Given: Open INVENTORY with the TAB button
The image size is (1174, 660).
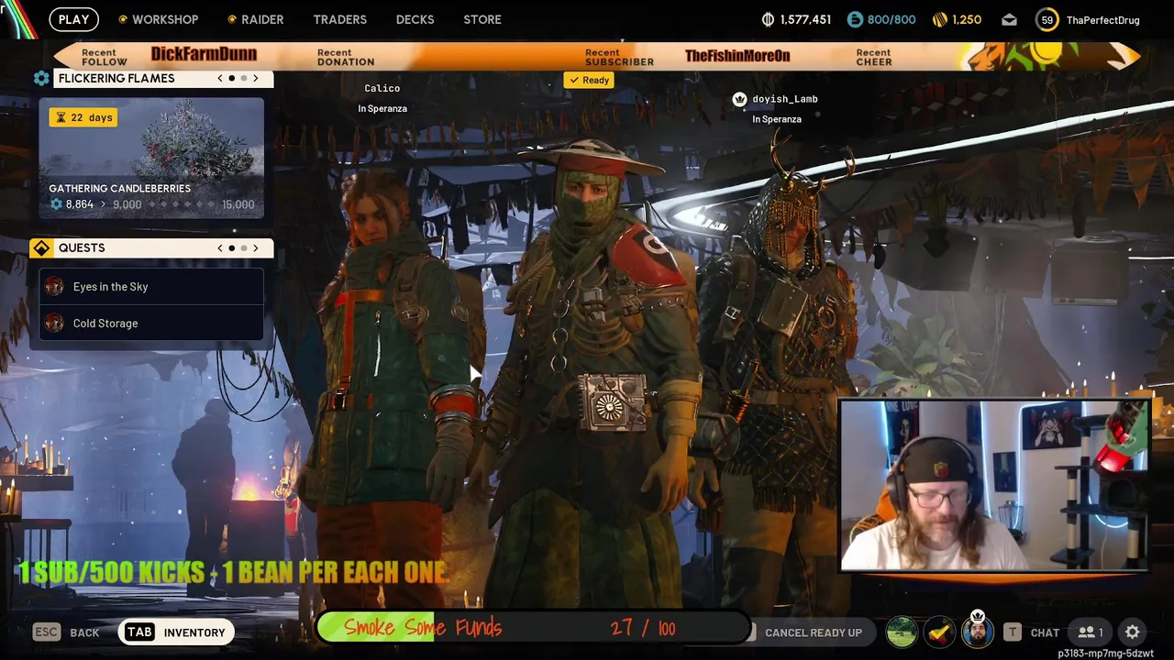Looking at the screenshot, I should [x=175, y=632].
